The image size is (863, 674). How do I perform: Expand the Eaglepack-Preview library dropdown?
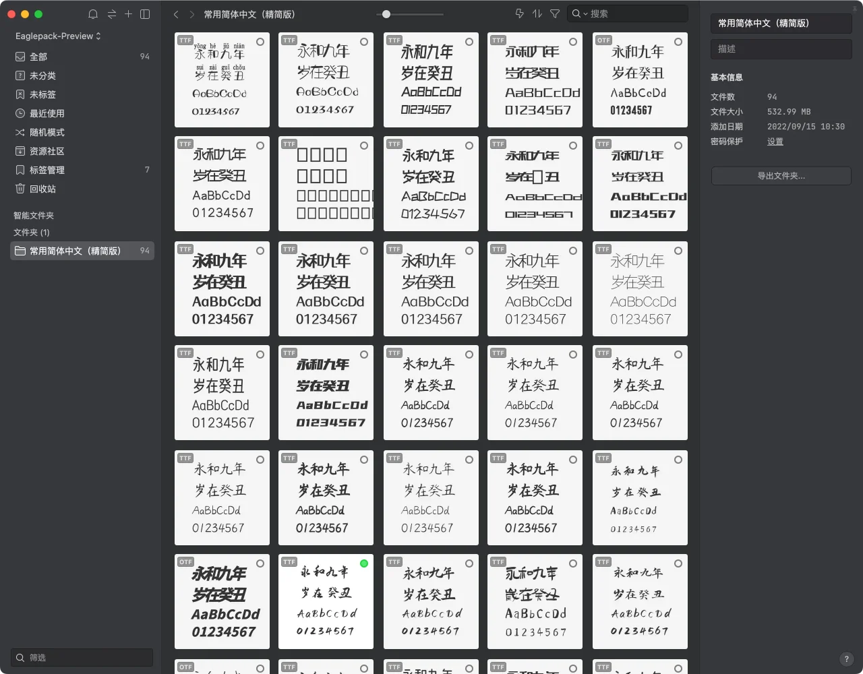58,36
